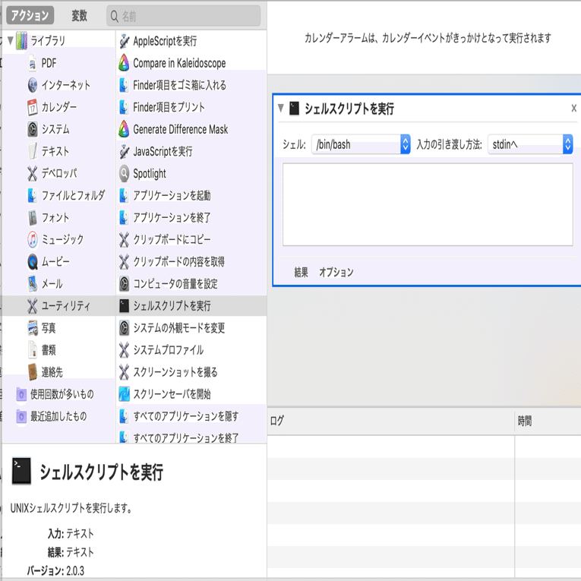Image resolution: width=581 pixels, height=581 pixels.
Task: Open the 入力の引き渡し方法 stdinへ dropdown
Action: click(x=530, y=144)
